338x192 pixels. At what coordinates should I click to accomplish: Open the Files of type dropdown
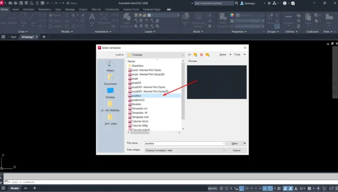click(185, 150)
